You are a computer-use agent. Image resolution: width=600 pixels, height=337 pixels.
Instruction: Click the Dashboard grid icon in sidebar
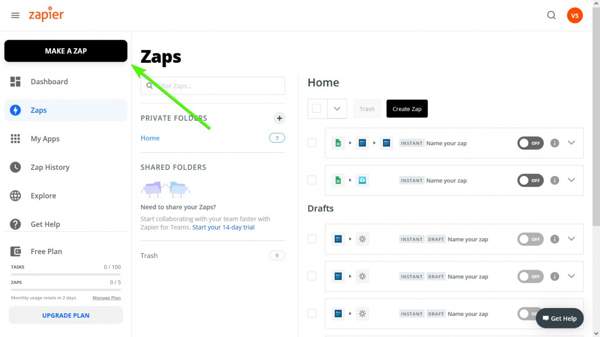tap(15, 81)
